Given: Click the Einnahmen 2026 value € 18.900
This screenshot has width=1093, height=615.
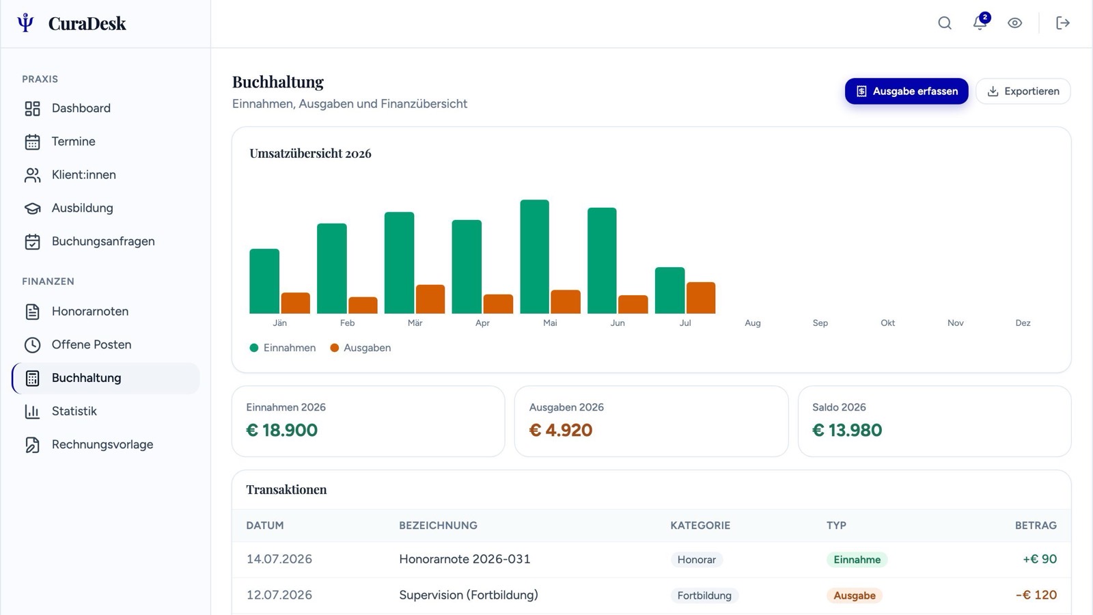Looking at the screenshot, I should (281, 430).
